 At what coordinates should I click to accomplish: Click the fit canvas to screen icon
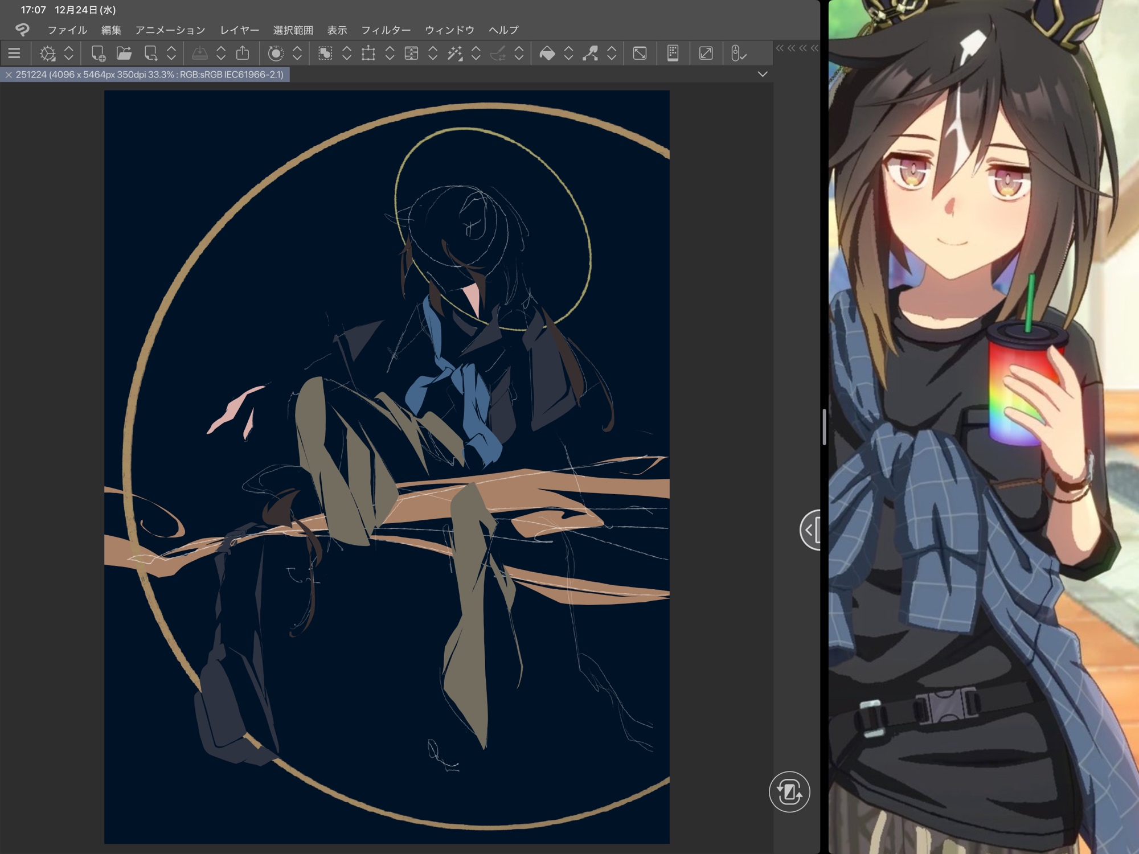(640, 54)
